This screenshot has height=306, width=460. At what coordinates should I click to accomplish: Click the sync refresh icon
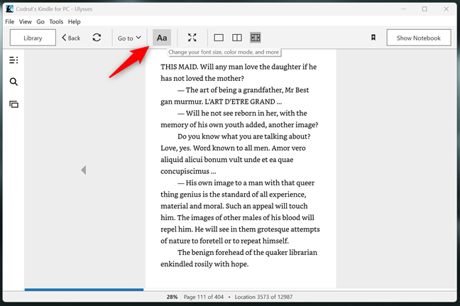tap(97, 38)
